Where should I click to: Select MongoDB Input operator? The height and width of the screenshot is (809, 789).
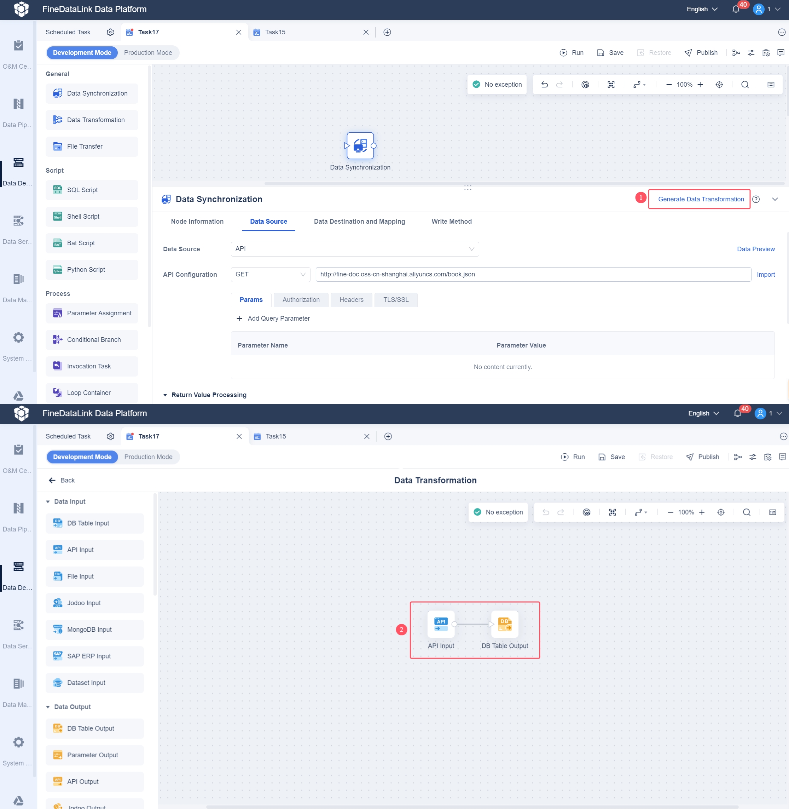click(94, 629)
